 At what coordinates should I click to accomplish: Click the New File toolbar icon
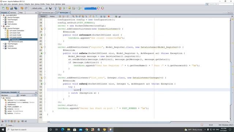[x=3, y=8]
